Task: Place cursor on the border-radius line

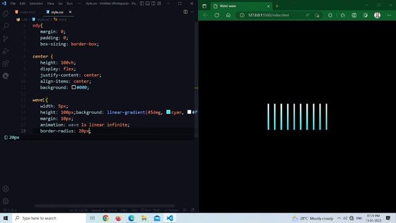Action: [x=65, y=131]
